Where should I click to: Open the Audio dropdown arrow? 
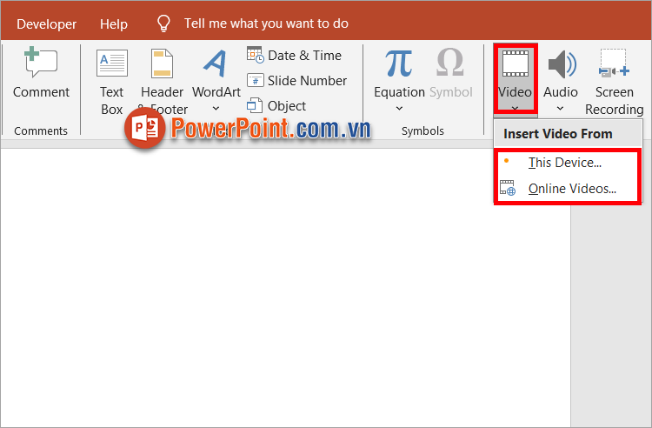pos(561,109)
